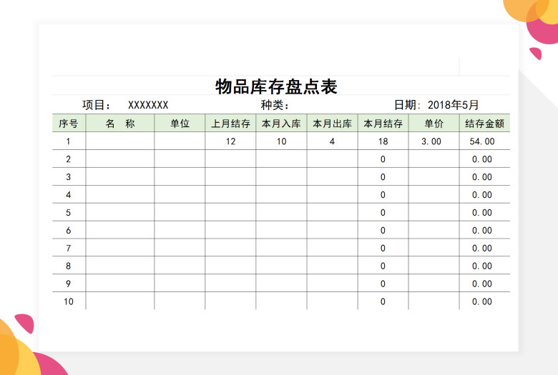558x375 pixels.
Task: Select the unit price cell 3.00
Action: tap(434, 141)
